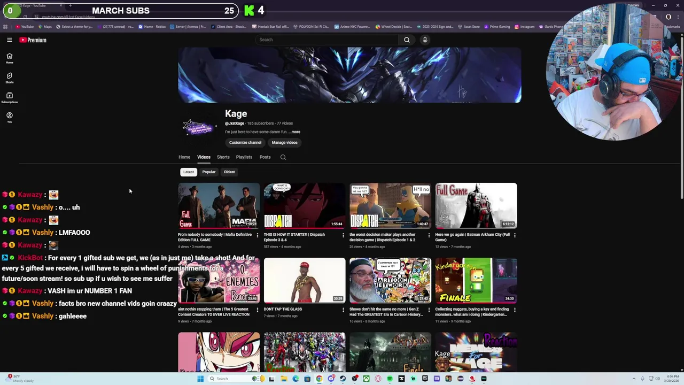
Task: Click the Customize channel button
Action: pos(245,142)
